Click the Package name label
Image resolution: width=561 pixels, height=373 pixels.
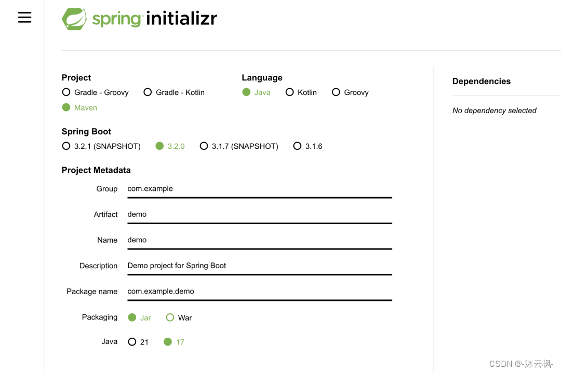coord(92,292)
